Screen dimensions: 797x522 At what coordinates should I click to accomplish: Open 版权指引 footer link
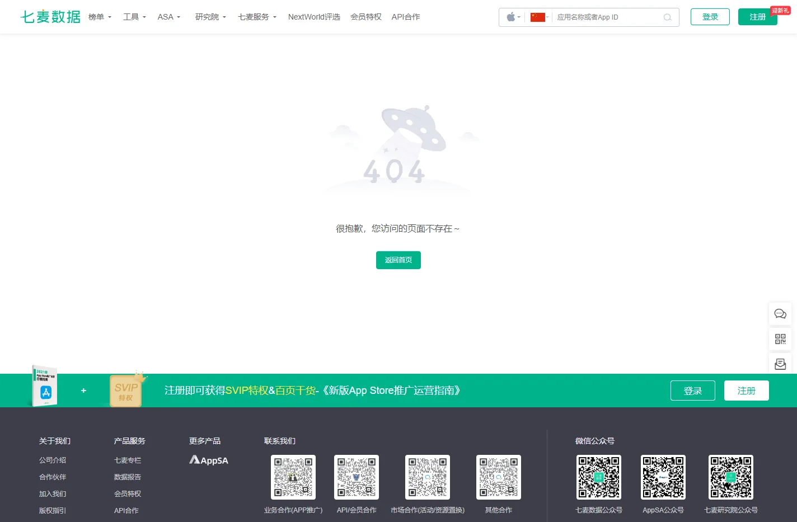point(53,510)
